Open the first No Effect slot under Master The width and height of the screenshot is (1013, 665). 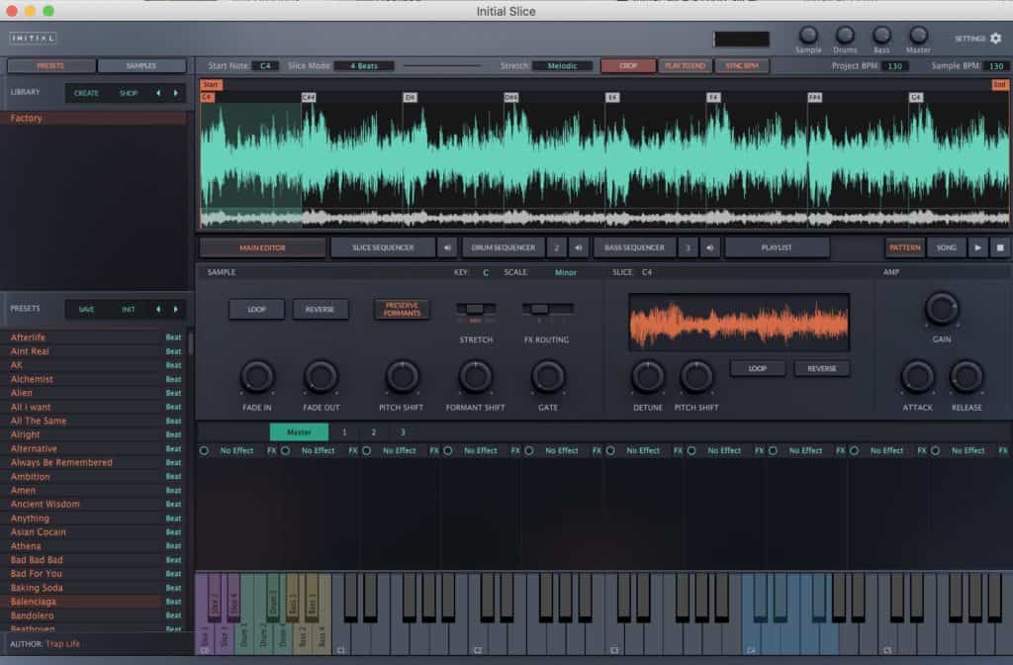(x=236, y=450)
